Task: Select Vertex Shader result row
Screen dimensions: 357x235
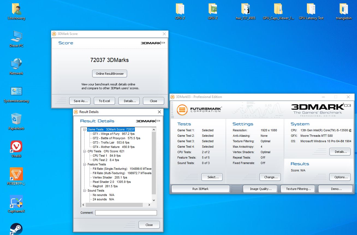Action: point(110,177)
